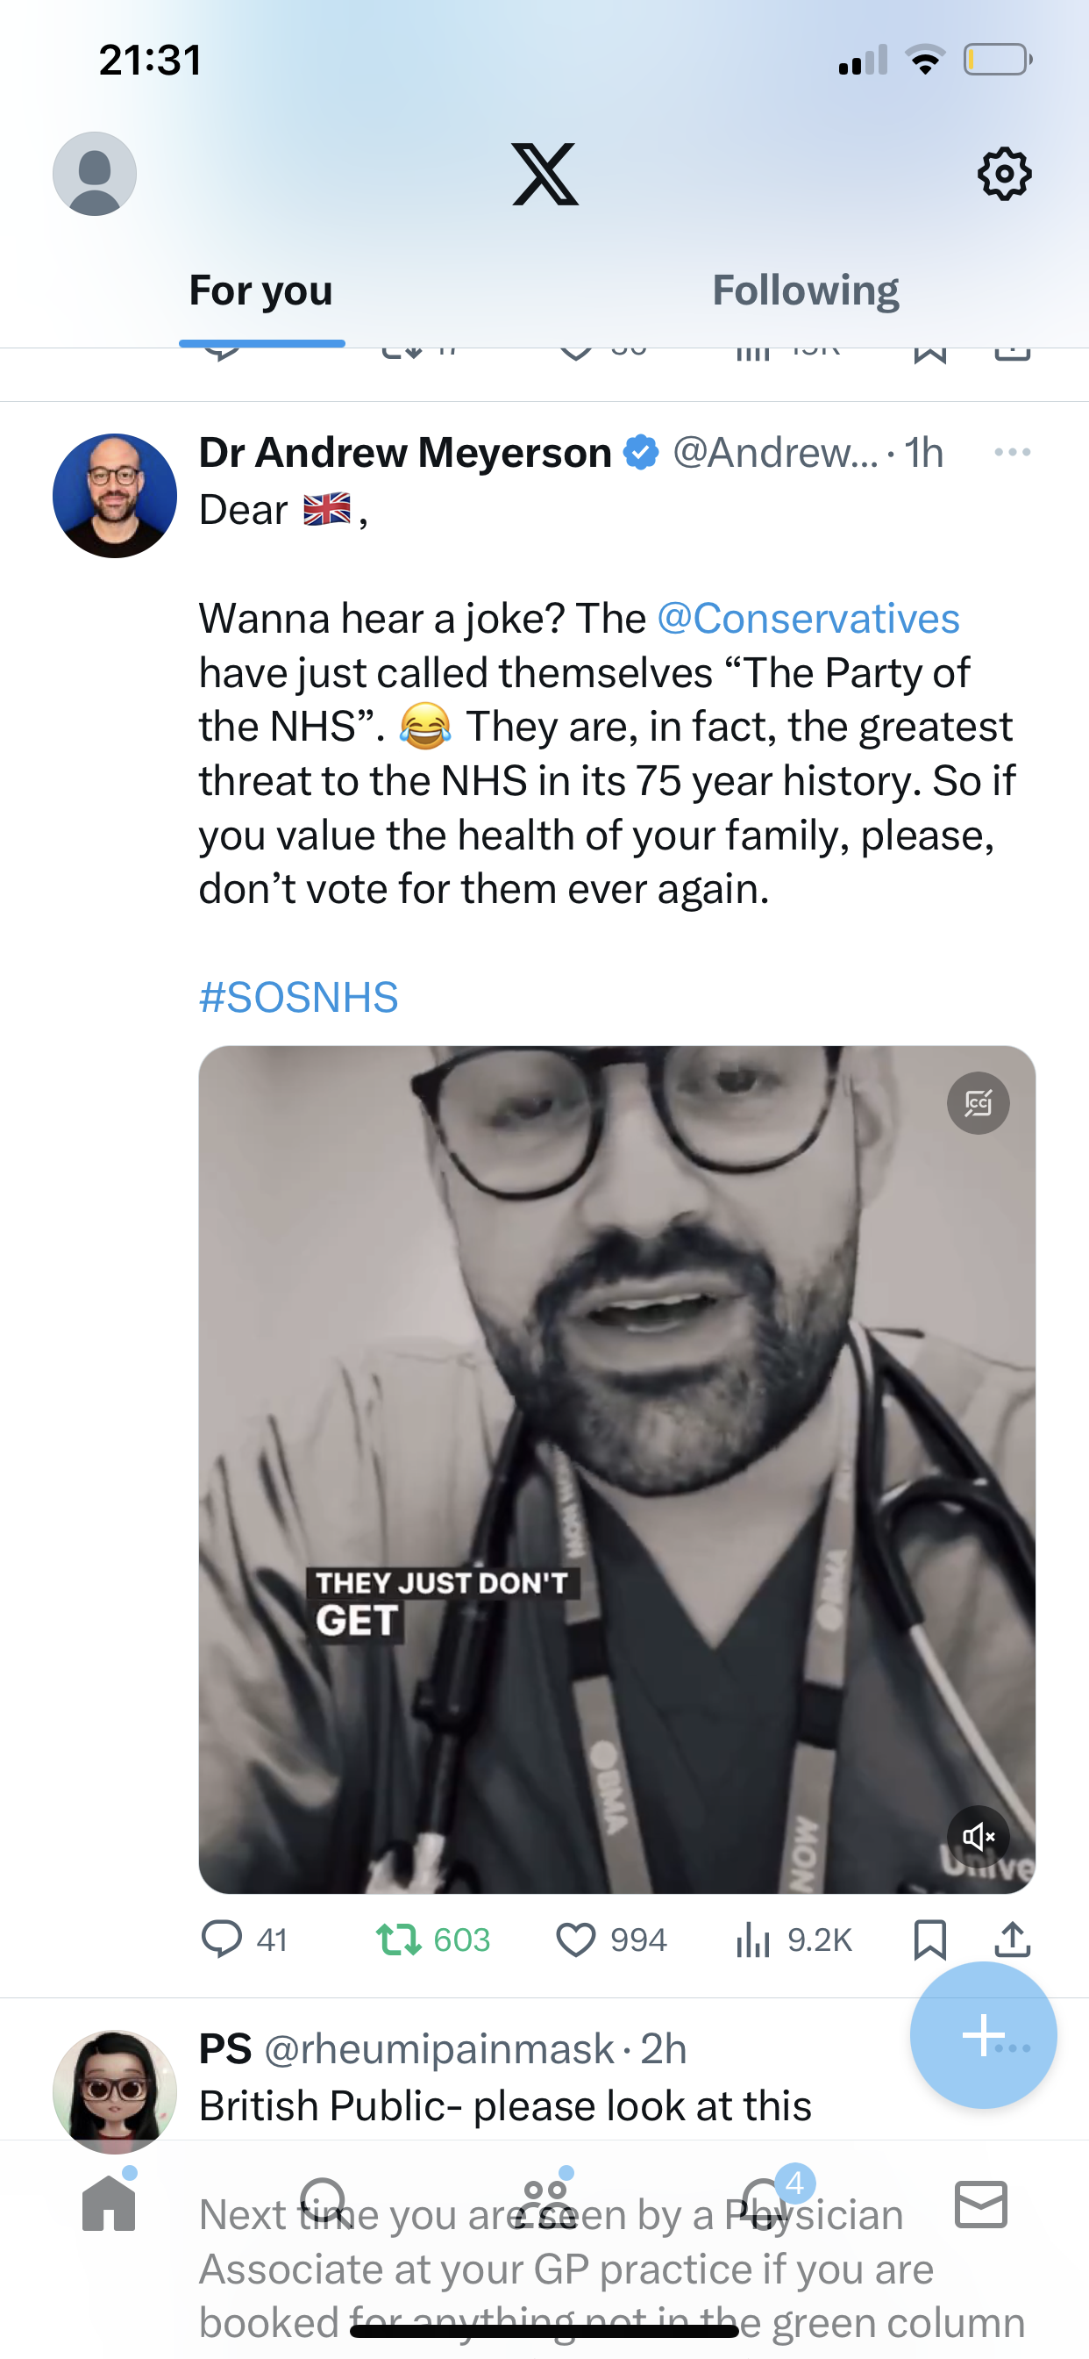Viewport: 1089px width, 2359px height.
Task: Switch to the Following tab
Action: click(805, 290)
